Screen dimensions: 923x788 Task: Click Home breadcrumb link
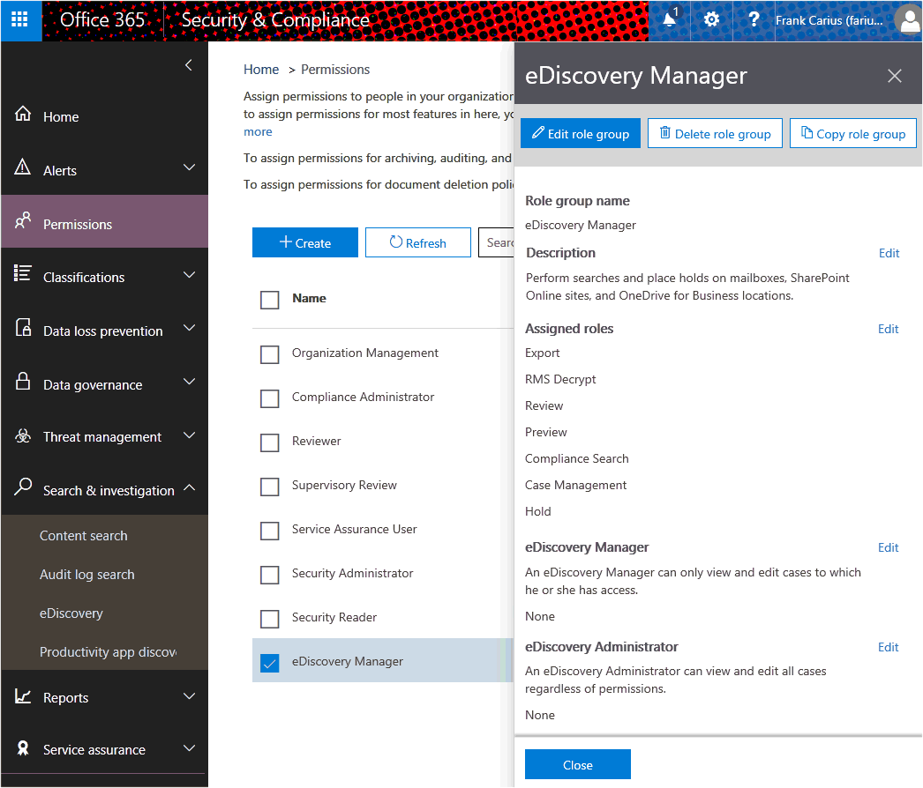pyautogui.click(x=261, y=70)
